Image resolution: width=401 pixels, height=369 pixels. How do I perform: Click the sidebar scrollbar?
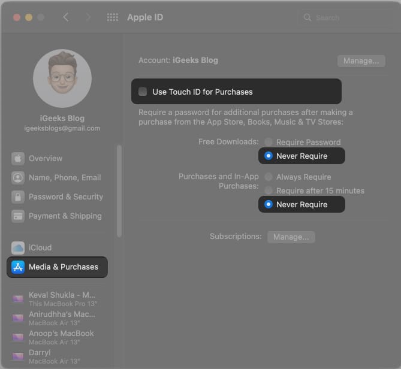[x=119, y=191]
